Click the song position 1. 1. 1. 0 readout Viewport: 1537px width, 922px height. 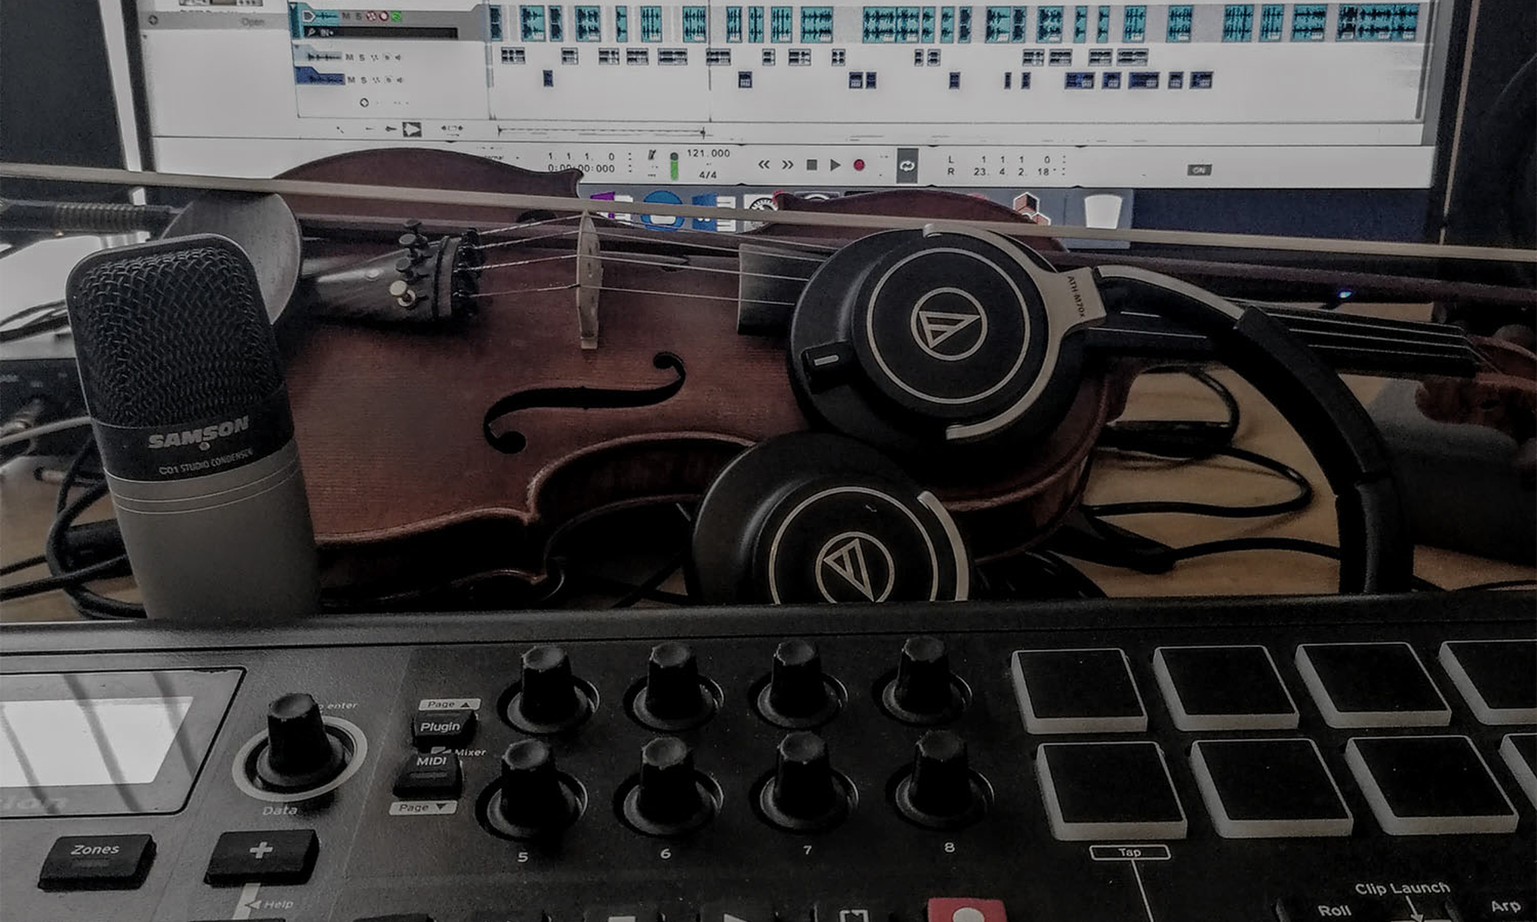[581, 156]
